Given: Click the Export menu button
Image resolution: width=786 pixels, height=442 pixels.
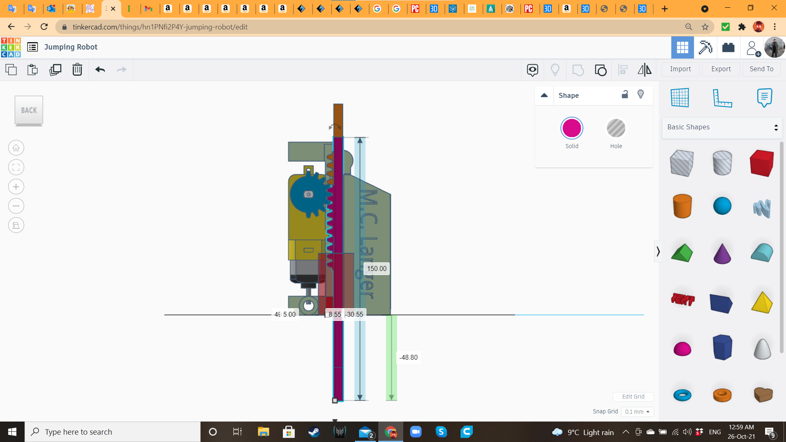Looking at the screenshot, I should [720, 69].
